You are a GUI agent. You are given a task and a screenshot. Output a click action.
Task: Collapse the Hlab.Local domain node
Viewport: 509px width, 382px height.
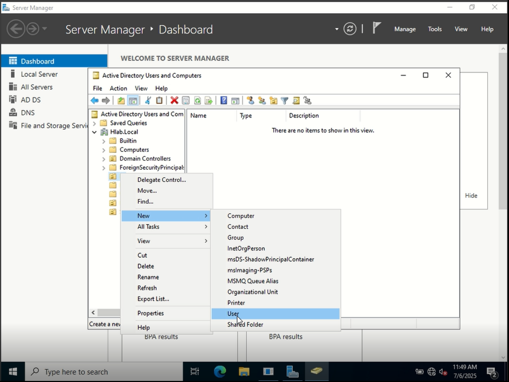[94, 132]
